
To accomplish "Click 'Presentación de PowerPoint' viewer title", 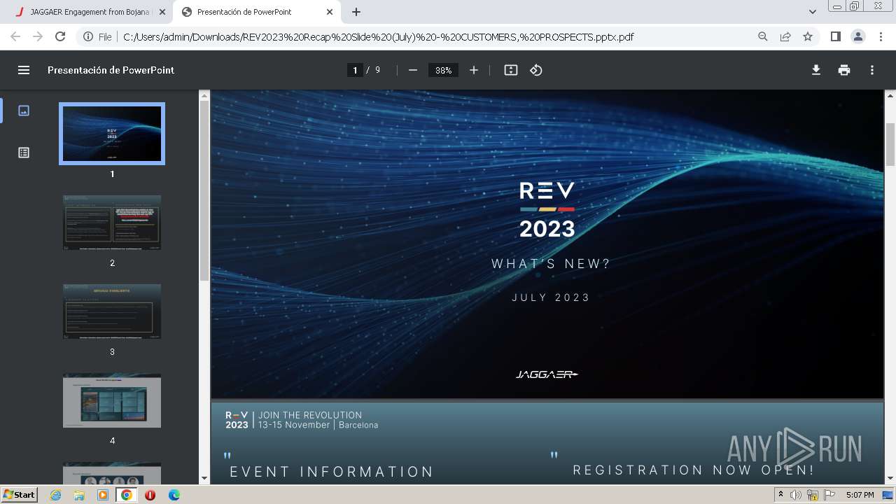I will pos(111,70).
